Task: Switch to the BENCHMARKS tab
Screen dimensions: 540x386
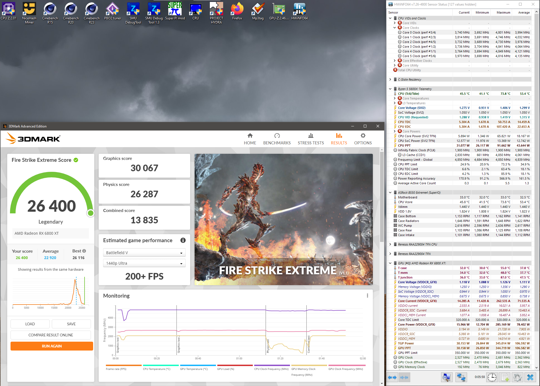Action: [277, 139]
